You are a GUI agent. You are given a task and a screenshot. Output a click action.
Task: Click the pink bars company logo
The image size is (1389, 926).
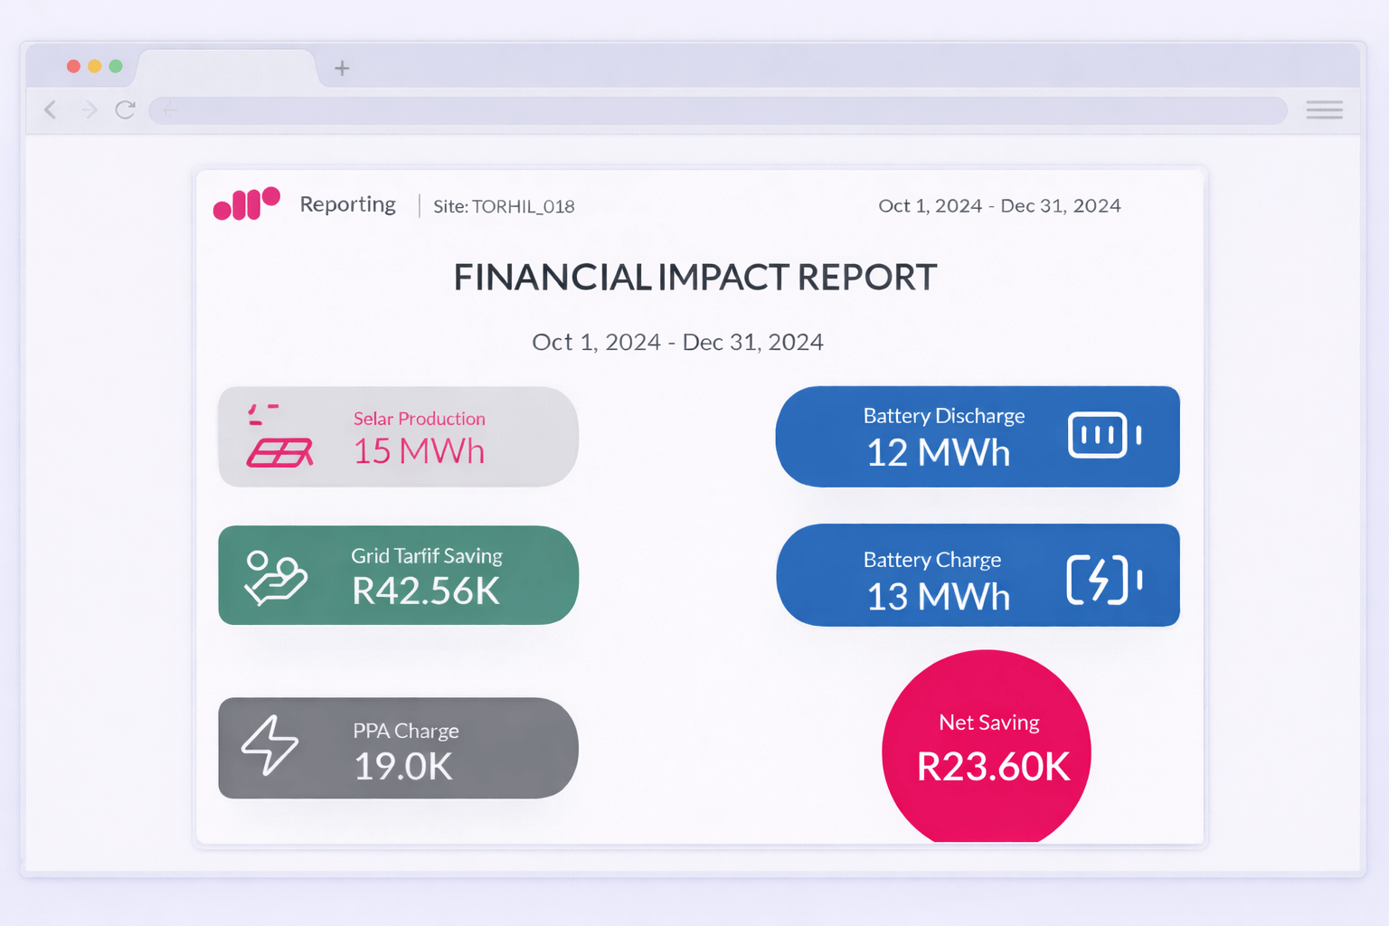[246, 204]
